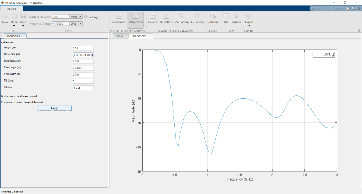Image resolution: width=362 pixels, height=194 pixels.
Task: Click the Frequency Range input field
Action: (60, 23)
